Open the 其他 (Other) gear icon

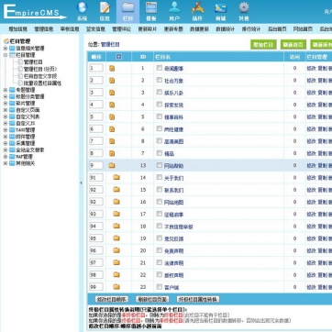244,11
